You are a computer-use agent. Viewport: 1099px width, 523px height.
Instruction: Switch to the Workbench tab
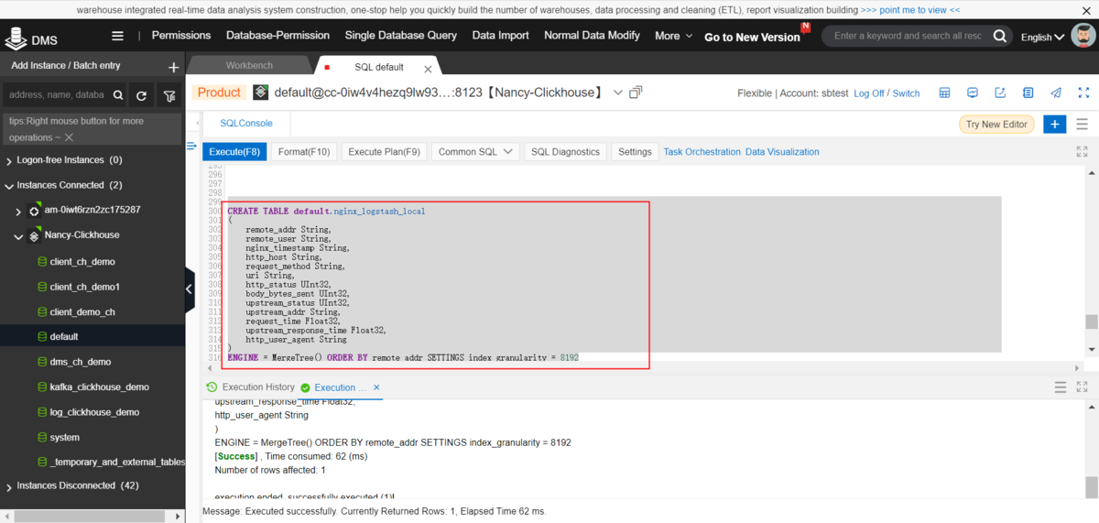tap(249, 66)
